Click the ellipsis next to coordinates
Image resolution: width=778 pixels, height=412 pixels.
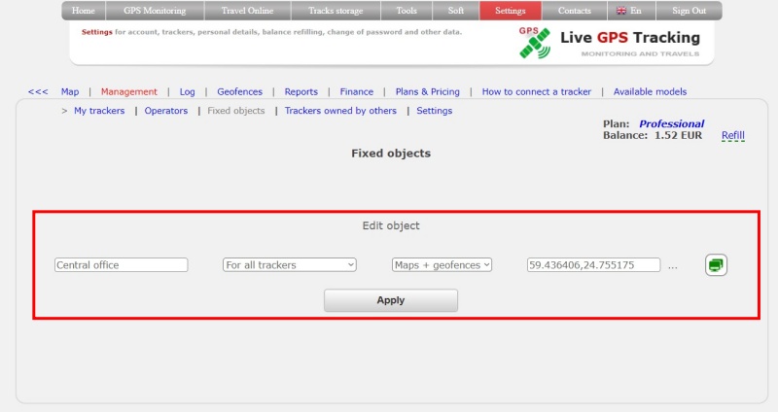pos(673,265)
